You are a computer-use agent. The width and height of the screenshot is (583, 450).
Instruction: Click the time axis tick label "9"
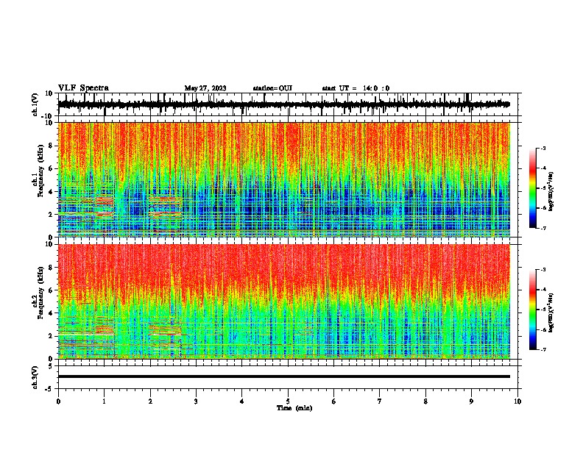coord(471,401)
